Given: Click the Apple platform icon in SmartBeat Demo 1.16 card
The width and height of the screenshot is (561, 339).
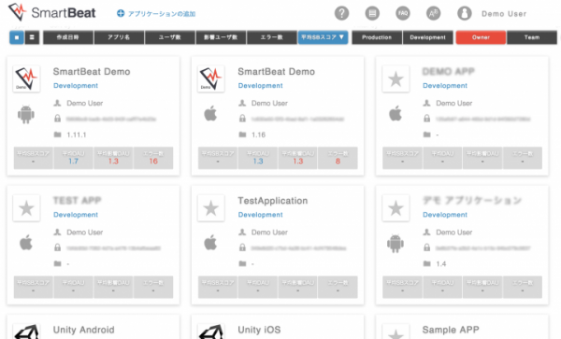Looking at the screenshot, I should coord(210,114).
